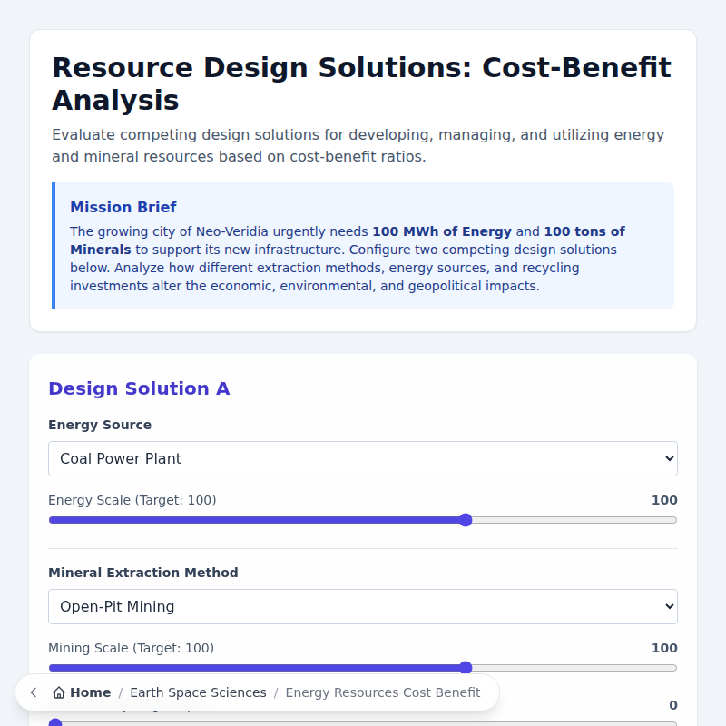Click the Energy Scale slider handle

[x=466, y=520]
